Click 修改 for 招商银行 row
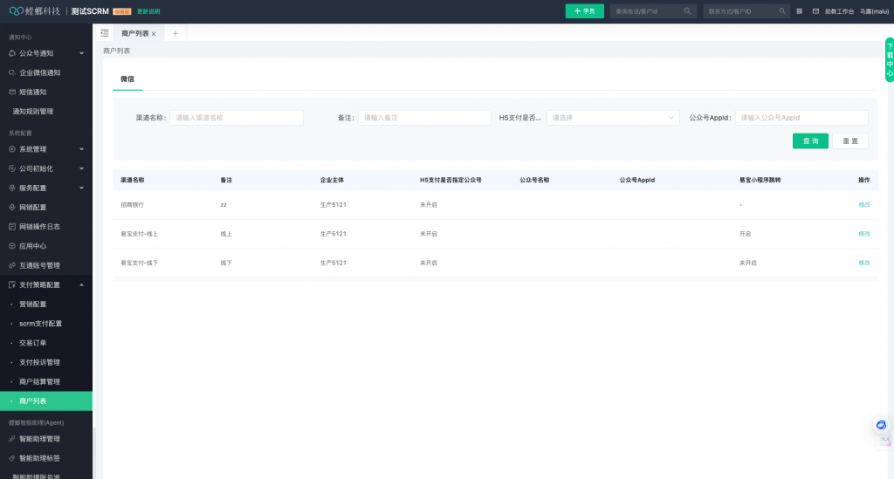The image size is (894, 479). 863,205
